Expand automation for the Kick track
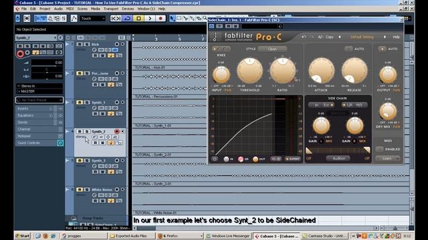 pyautogui.click(x=68, y=44)
